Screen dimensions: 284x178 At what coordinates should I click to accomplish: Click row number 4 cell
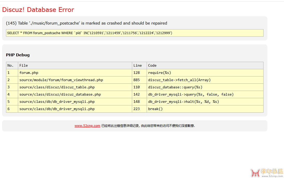pos(12,94)
